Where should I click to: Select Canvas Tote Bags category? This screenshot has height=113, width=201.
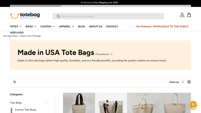click(x=25, y=109)
